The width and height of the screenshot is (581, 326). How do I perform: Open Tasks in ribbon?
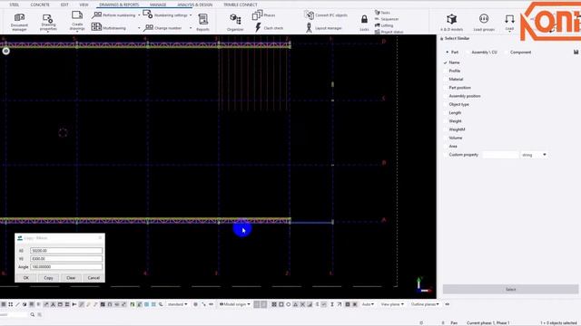point(382,13)
